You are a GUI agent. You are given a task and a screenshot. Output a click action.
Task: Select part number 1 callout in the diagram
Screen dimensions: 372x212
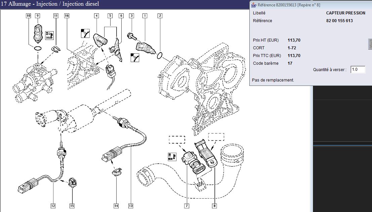click(x=144, y=16)
